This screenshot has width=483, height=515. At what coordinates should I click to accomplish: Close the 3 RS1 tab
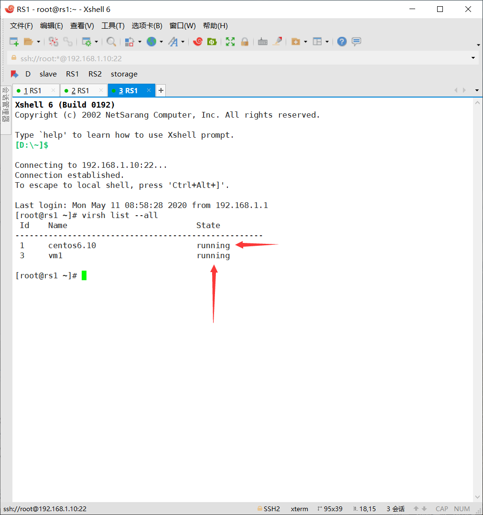tap(149, 90)
